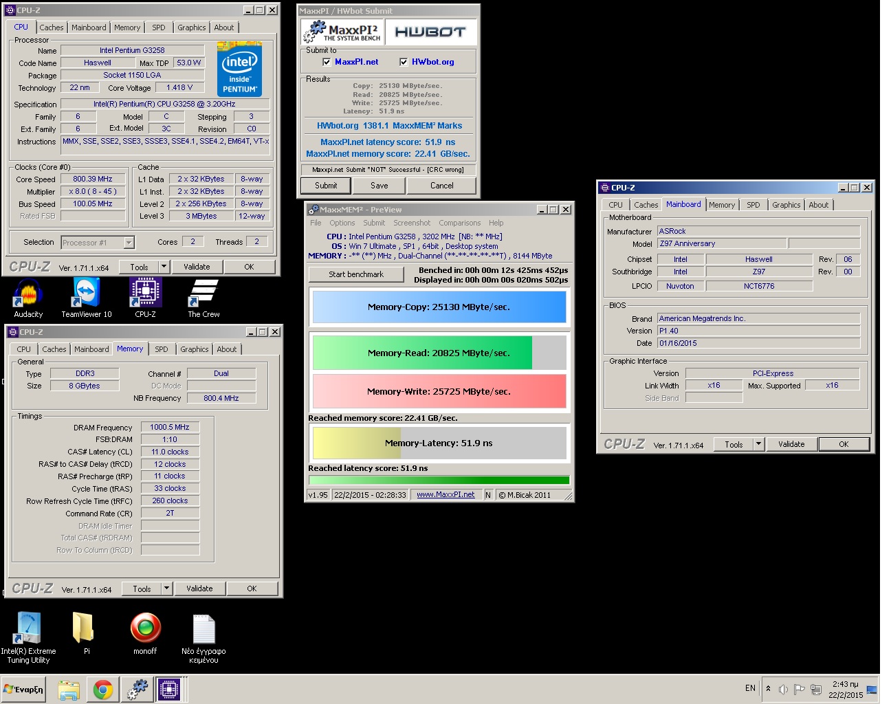Cancel the HWbot Submit dialog
The height and width of the screenshot is (704, 891).
442,186
